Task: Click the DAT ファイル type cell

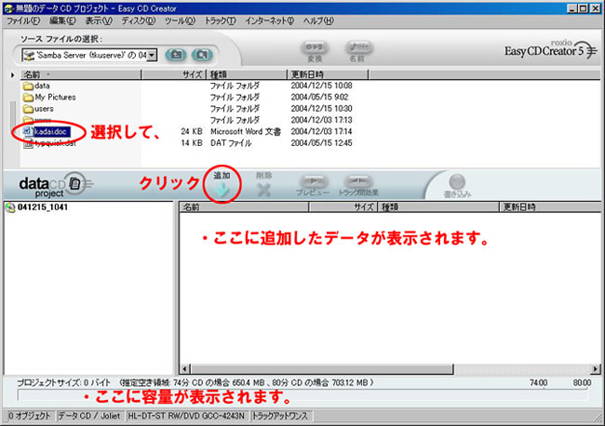Action: [231, 143]
